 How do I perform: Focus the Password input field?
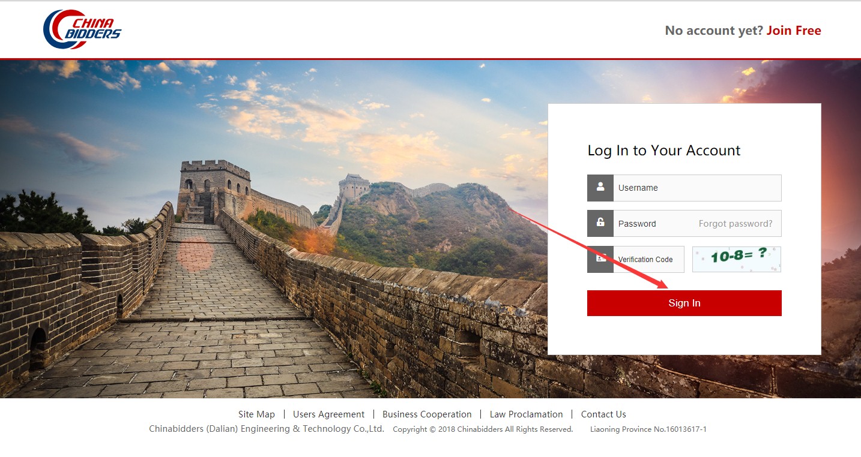[x=654, y=223]
